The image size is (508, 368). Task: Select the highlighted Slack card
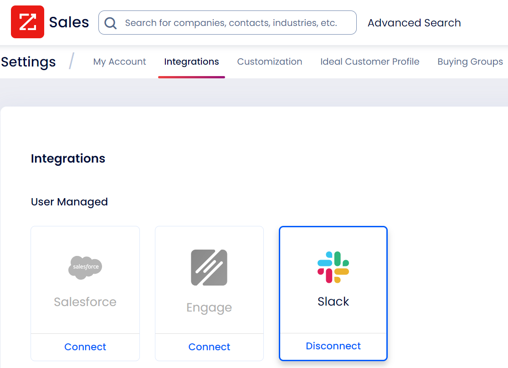333,282
